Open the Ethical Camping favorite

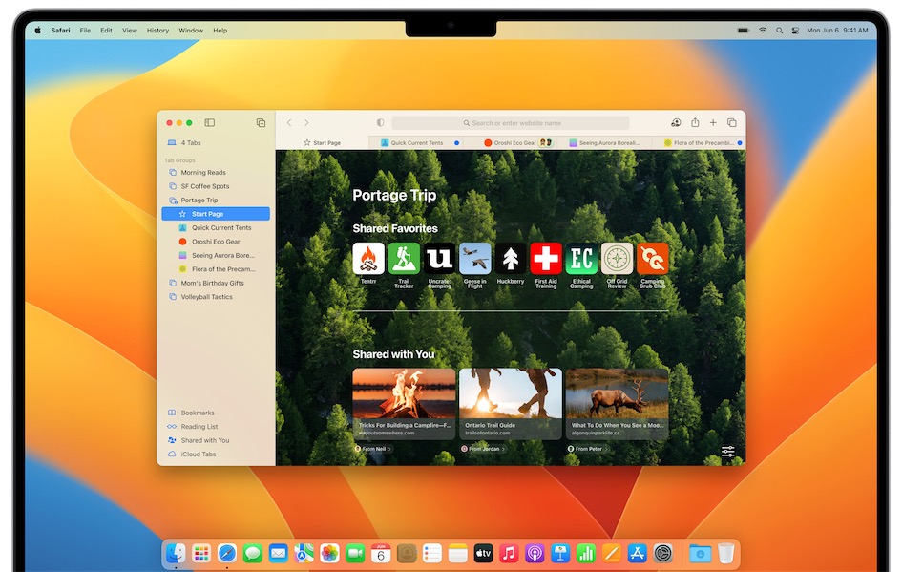click(581, 259)
